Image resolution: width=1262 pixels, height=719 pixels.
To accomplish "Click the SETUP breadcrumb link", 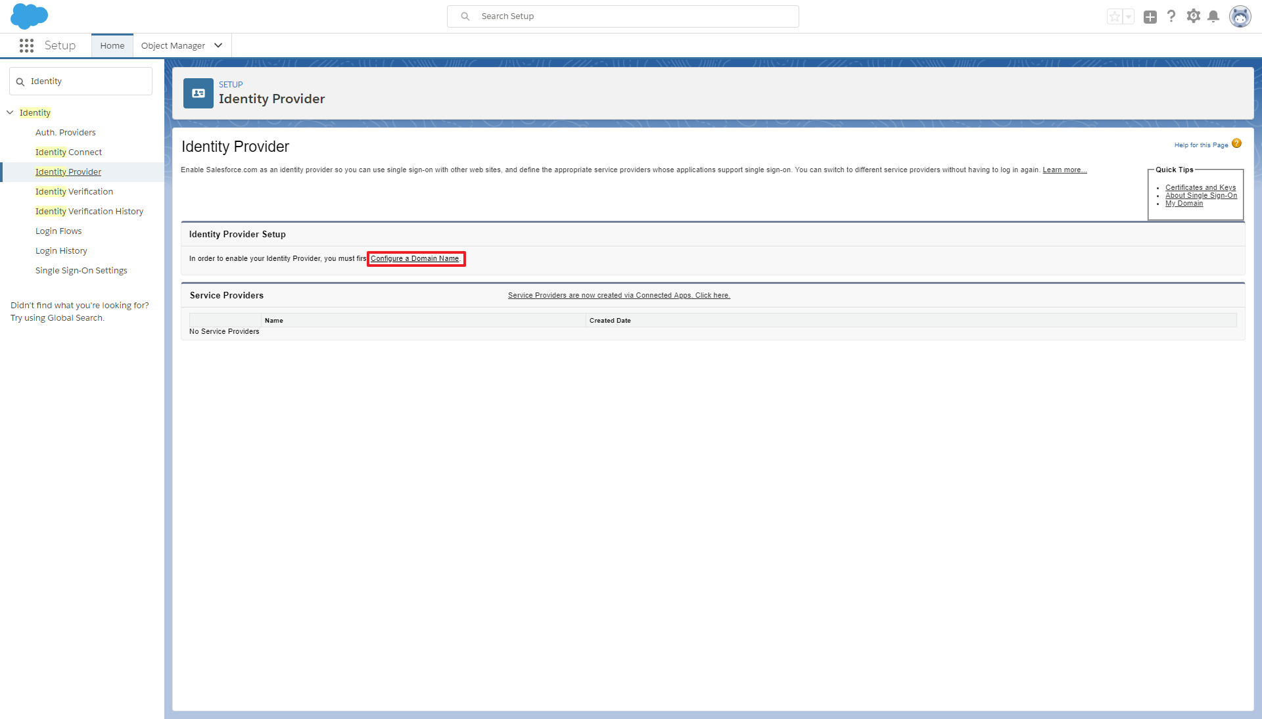I will coord(231,84).
